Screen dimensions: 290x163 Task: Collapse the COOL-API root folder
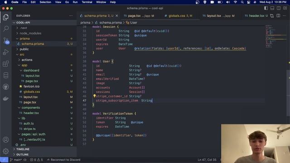(44, 23)
